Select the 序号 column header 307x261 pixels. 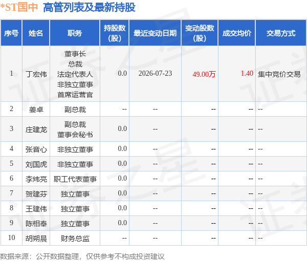(11, 33)
